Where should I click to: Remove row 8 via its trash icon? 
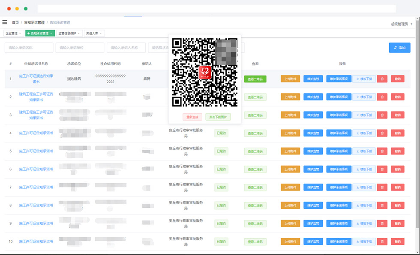tap(382, 205)
